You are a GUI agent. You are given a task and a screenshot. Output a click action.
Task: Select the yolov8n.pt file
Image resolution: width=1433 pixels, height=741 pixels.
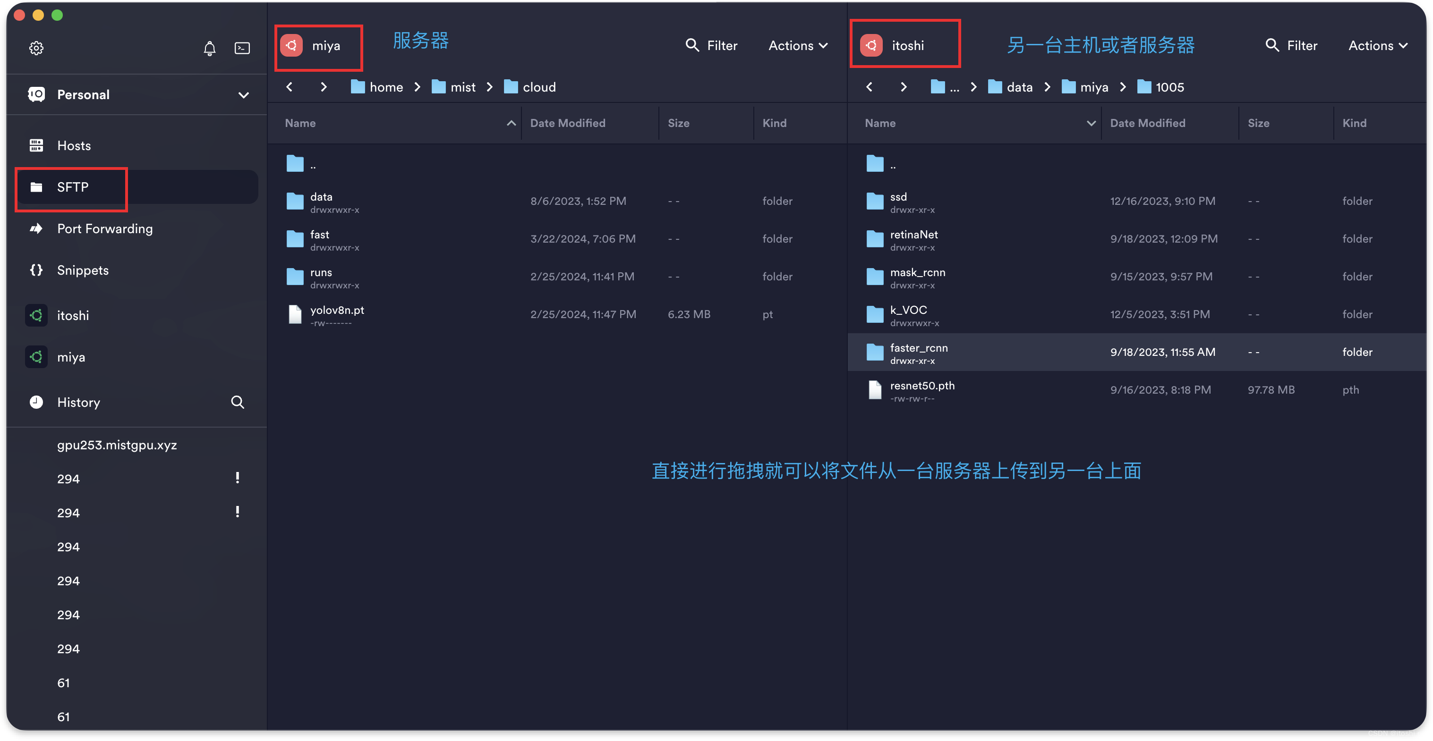557,315
